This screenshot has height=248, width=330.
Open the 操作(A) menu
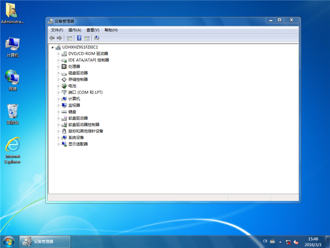click(x=75, y=30)
